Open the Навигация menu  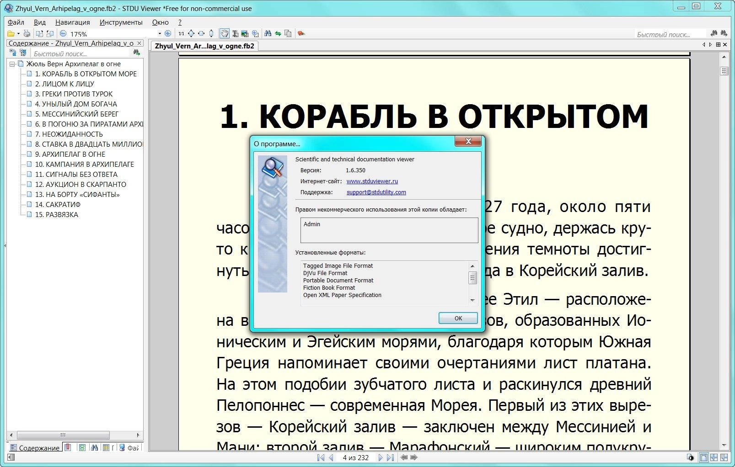(x=73, y=22)
